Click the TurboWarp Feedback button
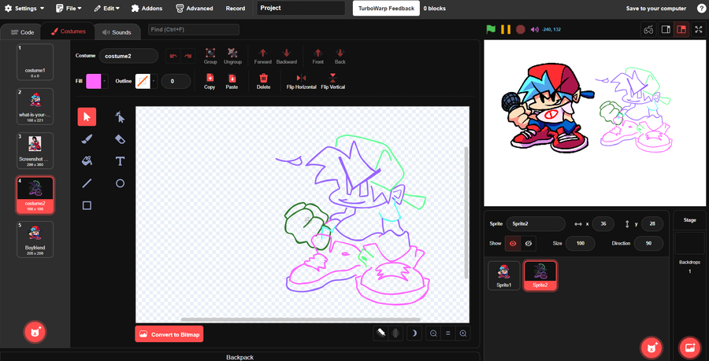709x361 pixels. (x=386, y=8)
